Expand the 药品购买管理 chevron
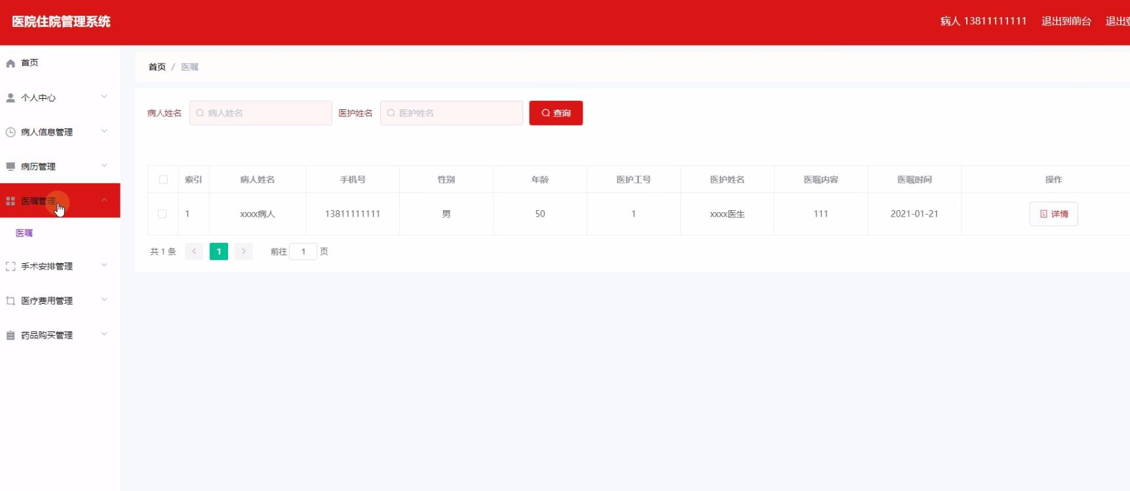The image size is (1130, 491). pyautogui.click(x=104, y=335)
